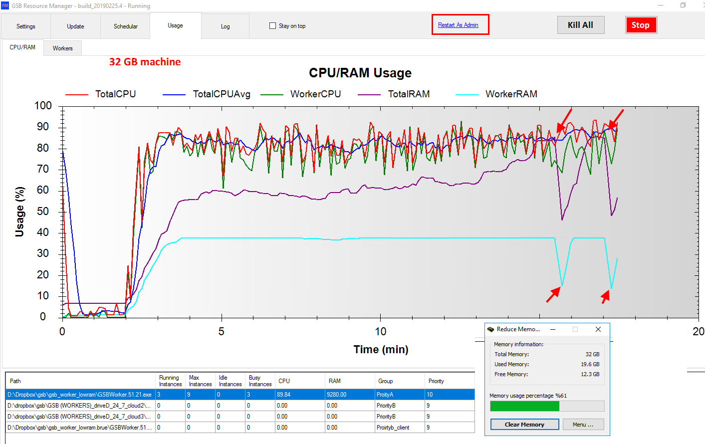Click the Clear Memory button
Image resolution: width=705 pixels, height=444 pixels.
click(x=524, y=425)
